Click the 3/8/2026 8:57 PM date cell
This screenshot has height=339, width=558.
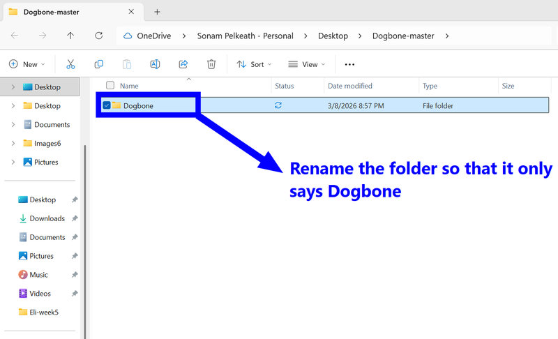[356, 105]
